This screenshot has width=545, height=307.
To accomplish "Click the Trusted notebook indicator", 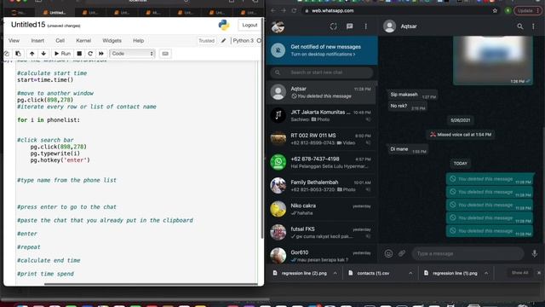I will coord(206,41).
